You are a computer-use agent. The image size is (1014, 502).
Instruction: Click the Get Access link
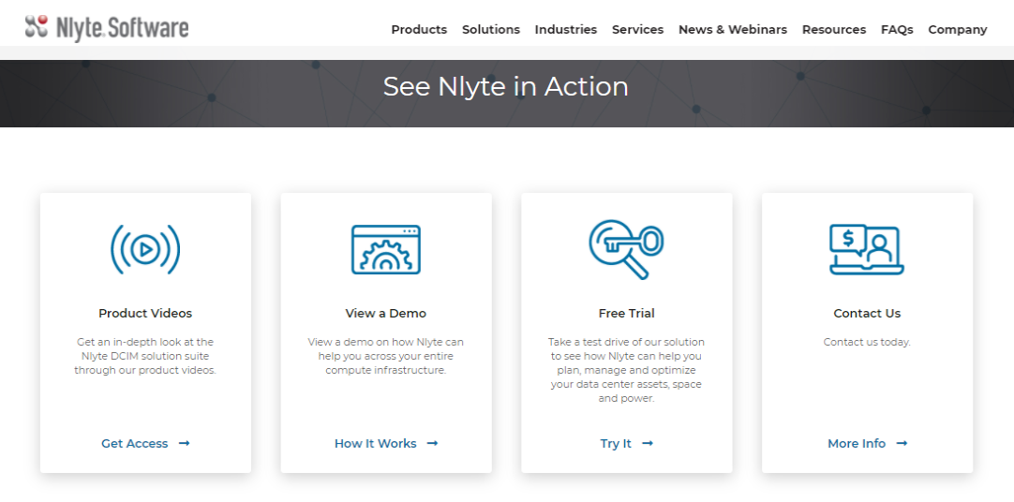(135, 444)
